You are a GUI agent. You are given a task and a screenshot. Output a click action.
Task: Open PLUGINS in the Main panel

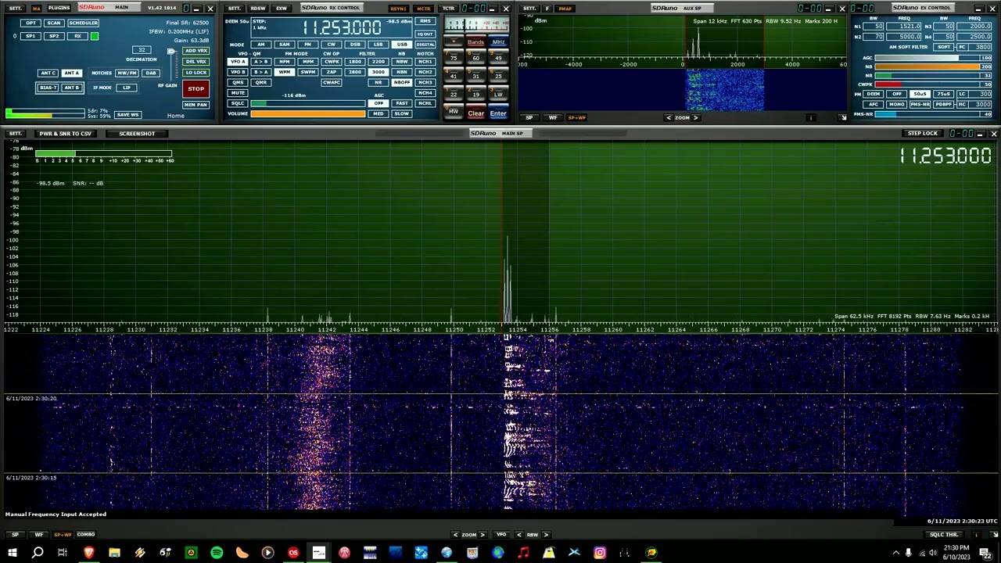point(59,8)
